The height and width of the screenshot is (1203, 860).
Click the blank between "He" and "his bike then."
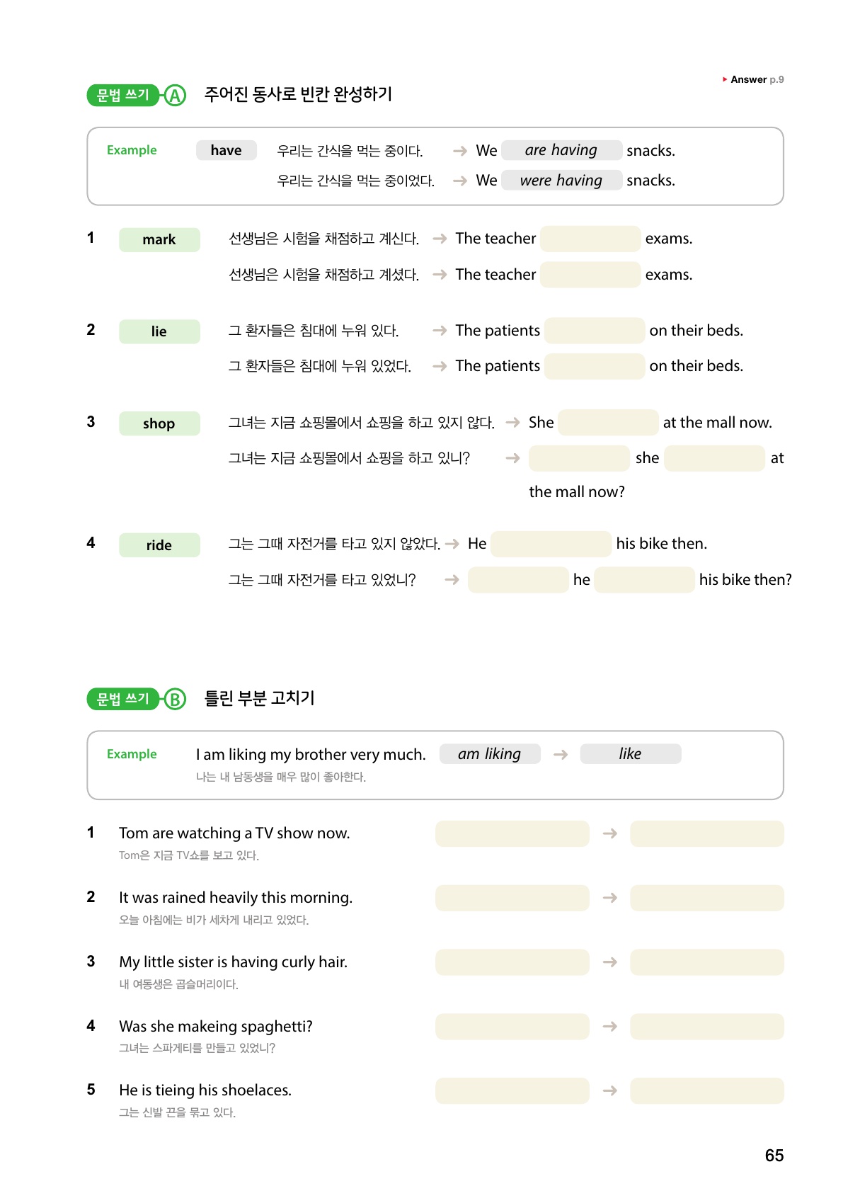pos(551,544)
